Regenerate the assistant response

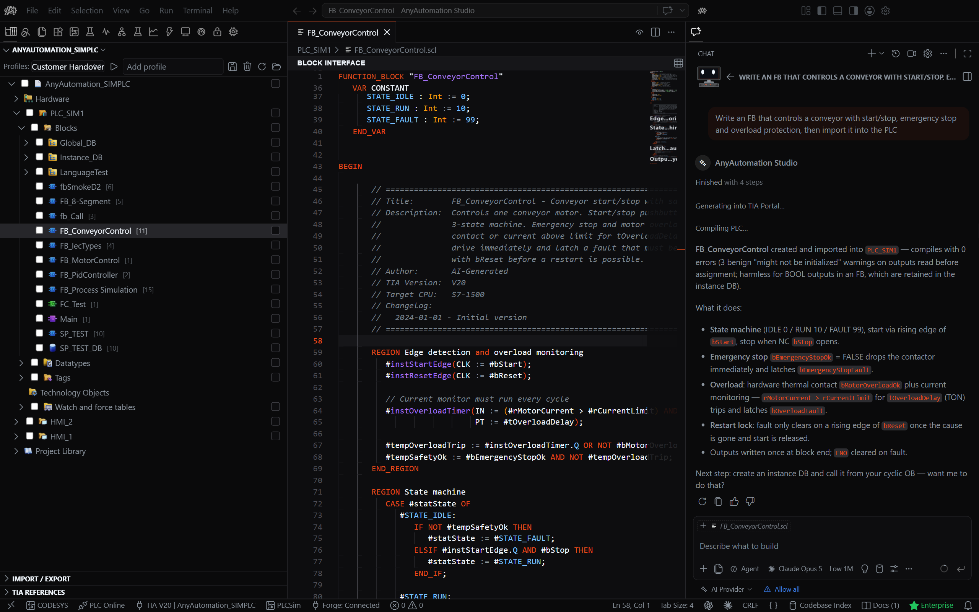coord(702,501)
